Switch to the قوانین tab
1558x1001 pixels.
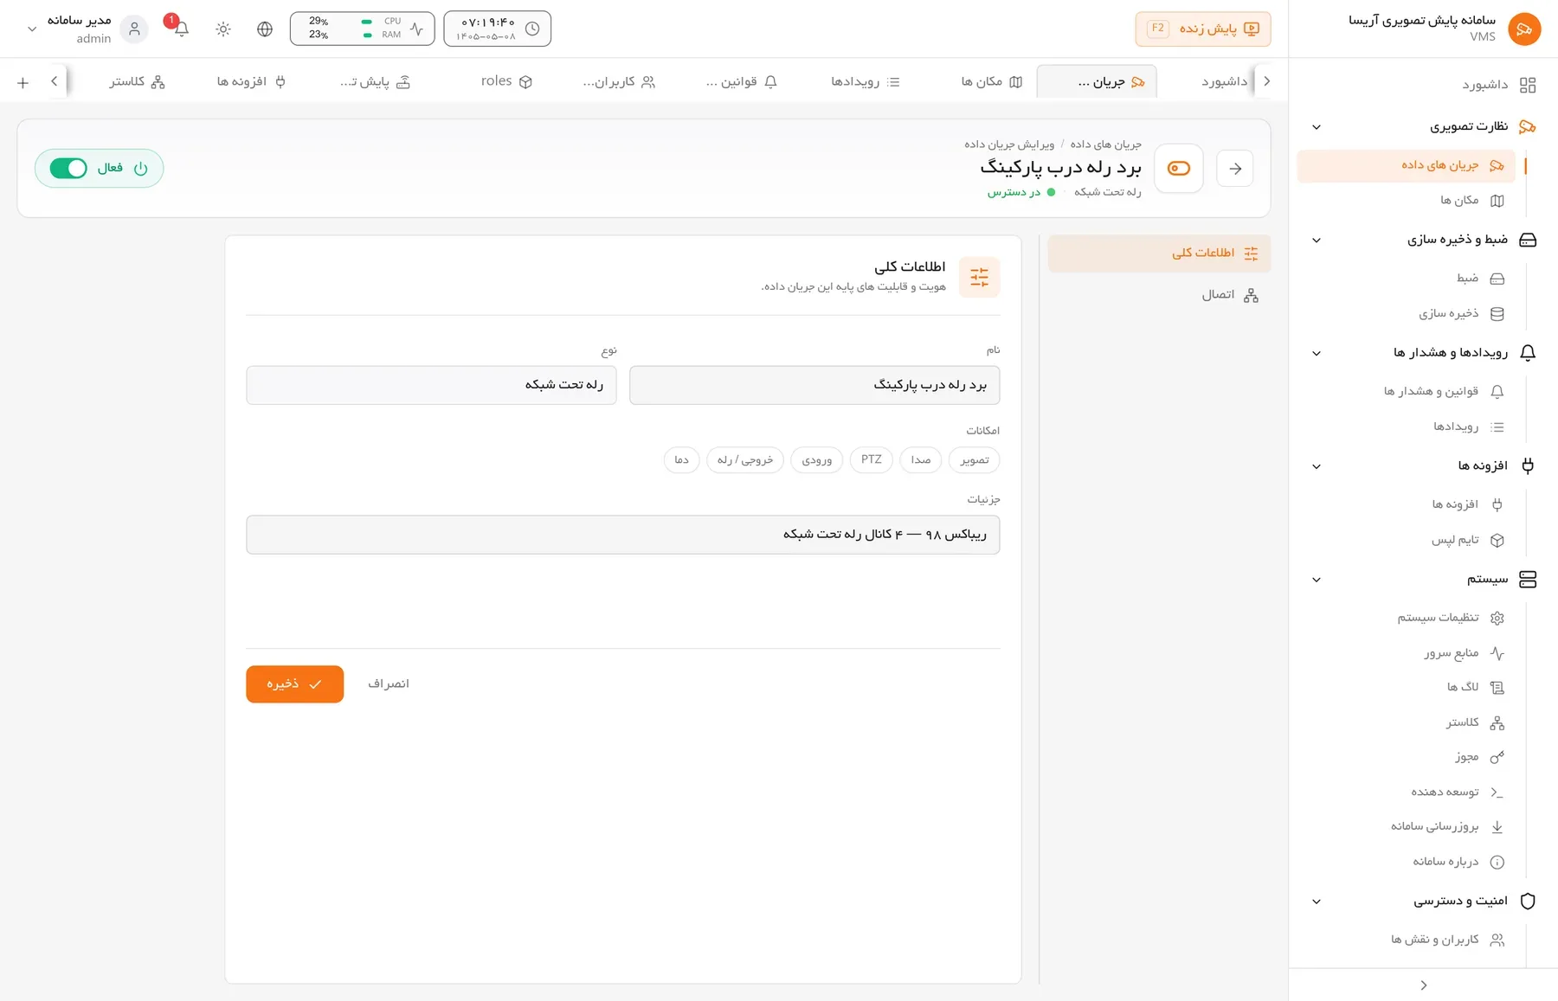(x=742, y=81)
